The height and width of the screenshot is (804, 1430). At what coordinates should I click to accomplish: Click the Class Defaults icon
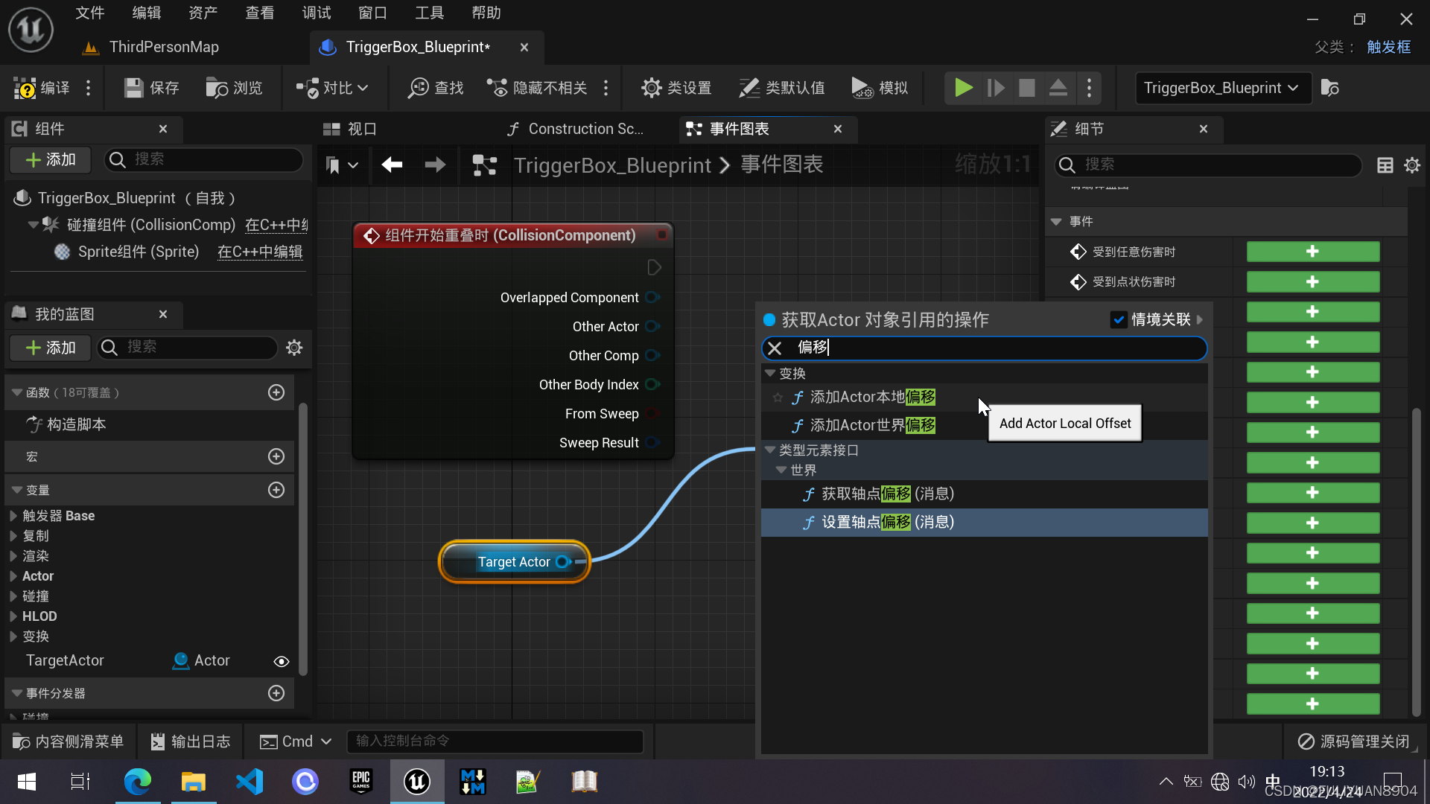click(x=749, y=88)
